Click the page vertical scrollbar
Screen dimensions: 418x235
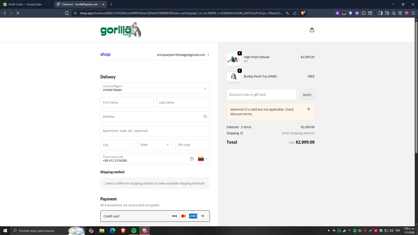[x=416, y=87]
